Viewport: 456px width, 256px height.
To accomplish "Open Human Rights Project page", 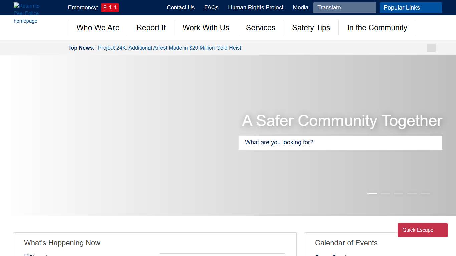I will tap(256, 7).
